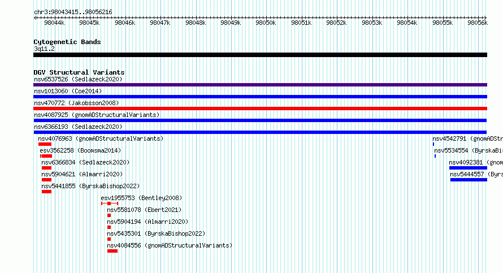Open nsv5581078 (Ebert2021) label
The image size is (503, 273).
[x=144, y=210]
